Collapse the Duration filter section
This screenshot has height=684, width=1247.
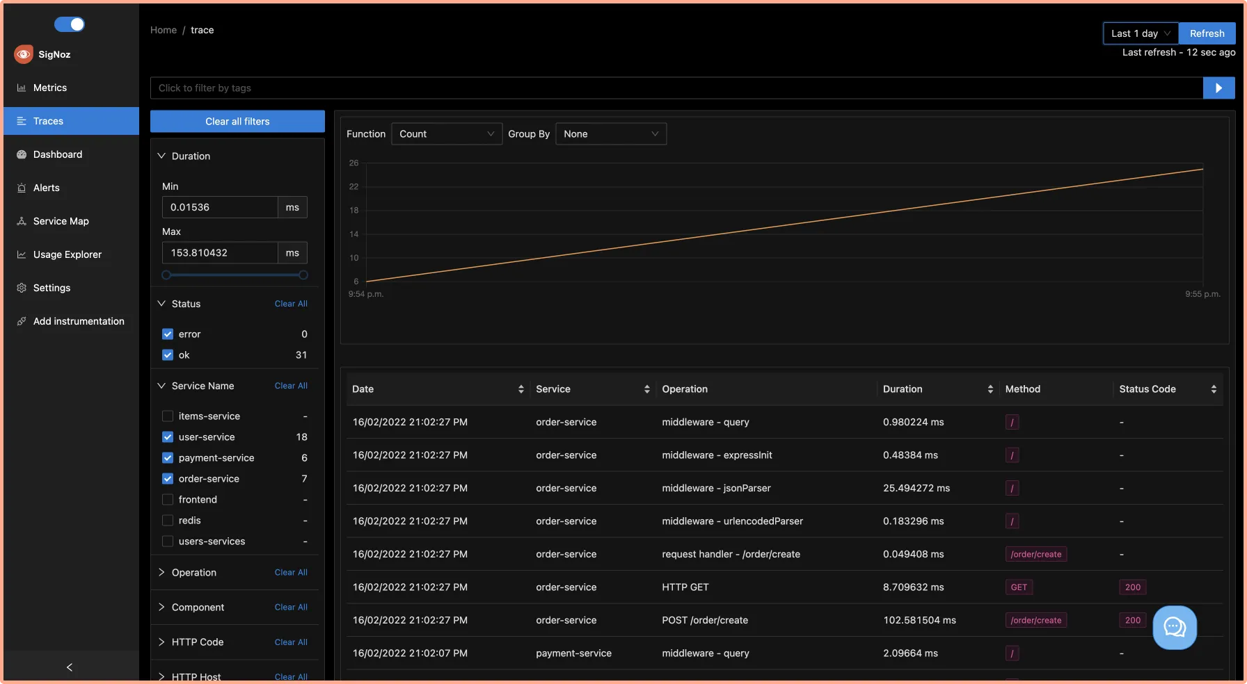161,156
